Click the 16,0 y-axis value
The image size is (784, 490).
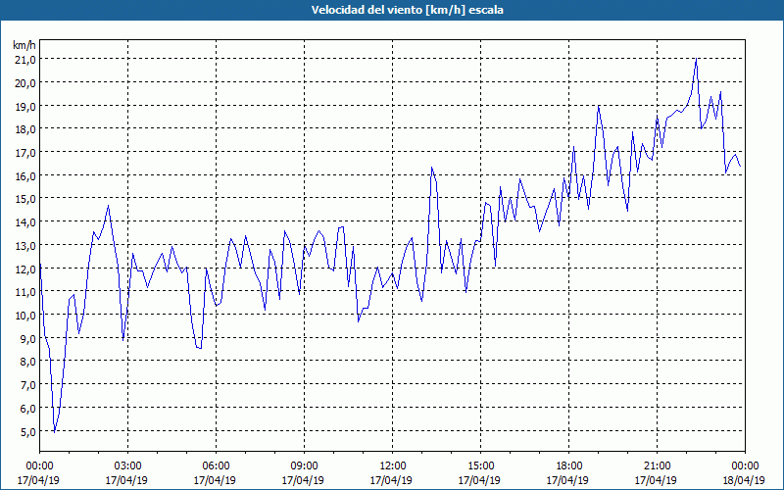point(26,176)
